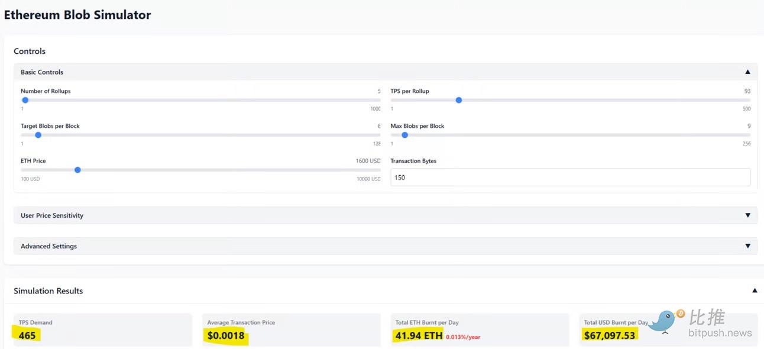Click the Target Blobs per Block label
The width and height of the screenshot is (764, 349).
click(x=50, y=126)
